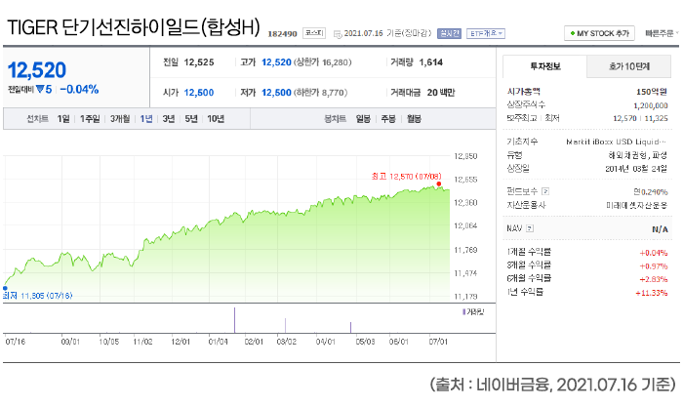
Task: Select the 1주일 line chart period
Action: [x=89, y=119]
